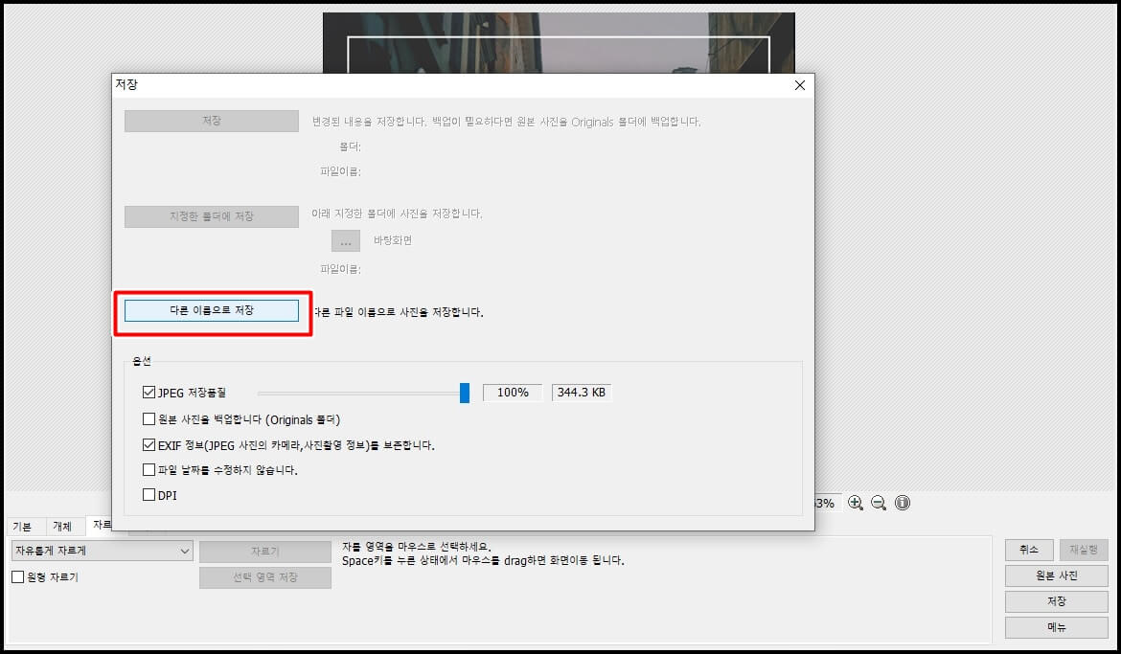Click the '자르기' crop button
This screenshot has height=654, width=1121.
[265, 552]
